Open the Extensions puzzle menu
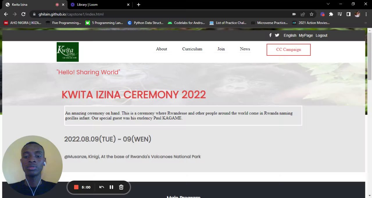Image resolution: width=372 pixels, height=198 pixels. pos(331,14)
